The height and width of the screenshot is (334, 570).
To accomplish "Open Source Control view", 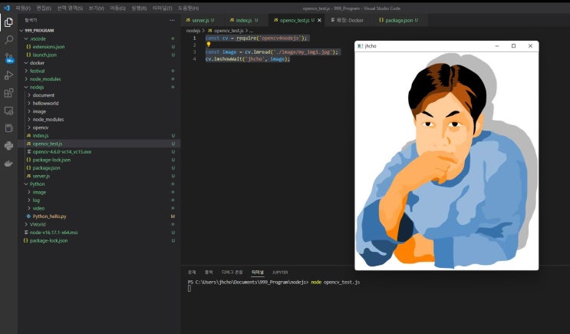I will click(8, 58).
